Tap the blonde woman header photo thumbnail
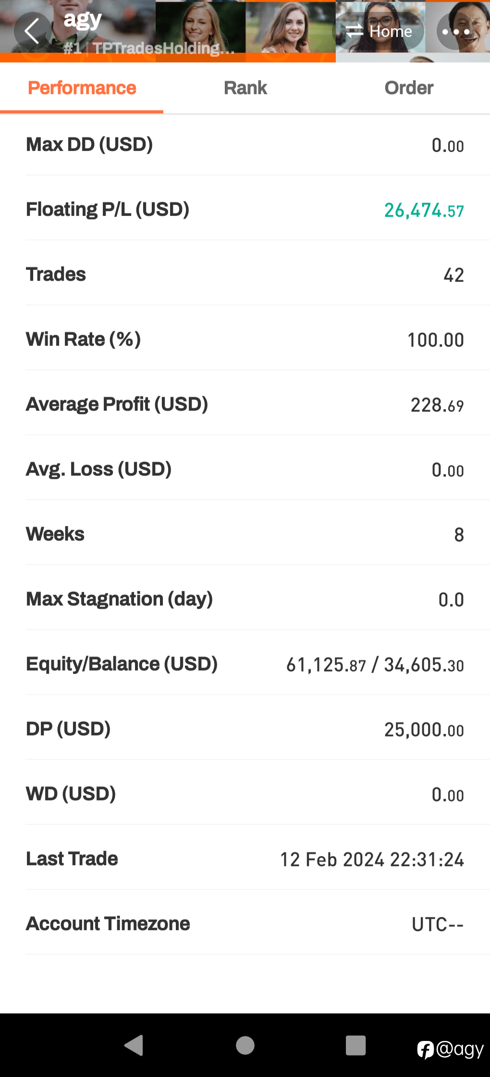Image resolution: width=490 pixels, height=1077 pixels. (x=200, y=31)
